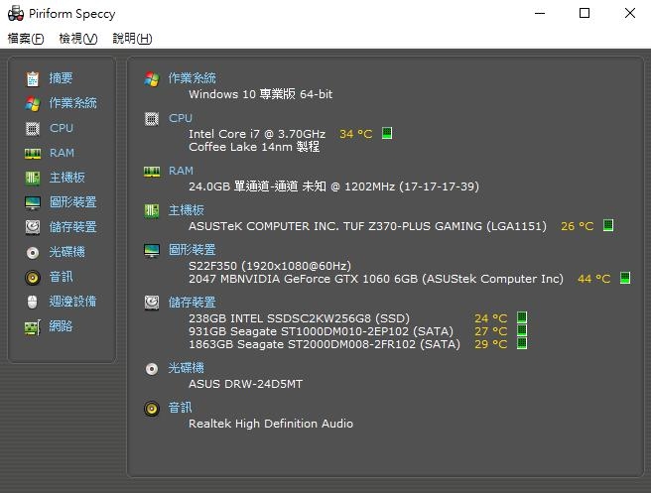Open 圖形裝置 heading link in summary
The image size is (651, 493).
pyautogui.click(x=192, y=250)
